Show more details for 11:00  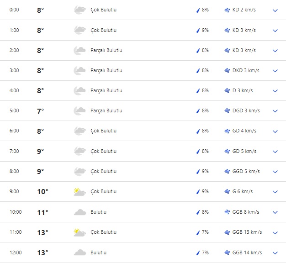pos(275,232)
